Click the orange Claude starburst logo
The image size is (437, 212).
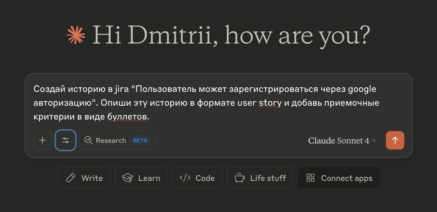pyautogui.click(x=76, y=34)
